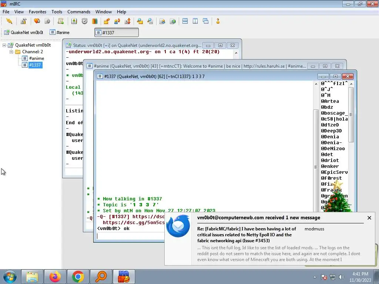Click the Tile Vertical windows icon
Screen dimensions: 379x284
tap(195, 21)
